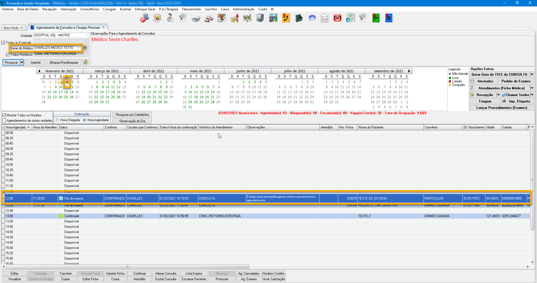Click the gear icon next to doctor name
Image resolution: width=537 pixels, height=283 pixels.
click(x=85, y=48)
